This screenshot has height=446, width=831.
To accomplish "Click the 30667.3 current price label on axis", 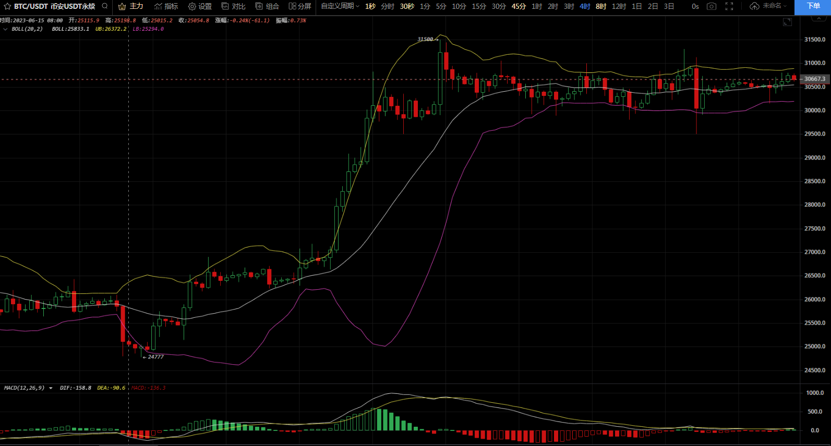I will click(x=814, y=79).
